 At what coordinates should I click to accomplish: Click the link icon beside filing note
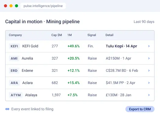7,109
